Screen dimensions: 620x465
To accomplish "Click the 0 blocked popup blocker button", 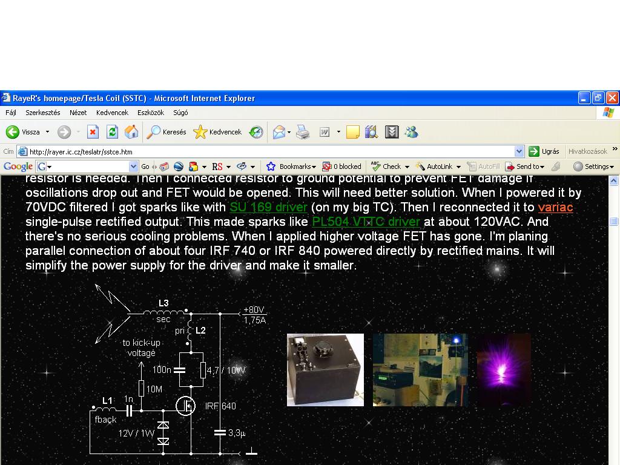I will coord(342,167).
